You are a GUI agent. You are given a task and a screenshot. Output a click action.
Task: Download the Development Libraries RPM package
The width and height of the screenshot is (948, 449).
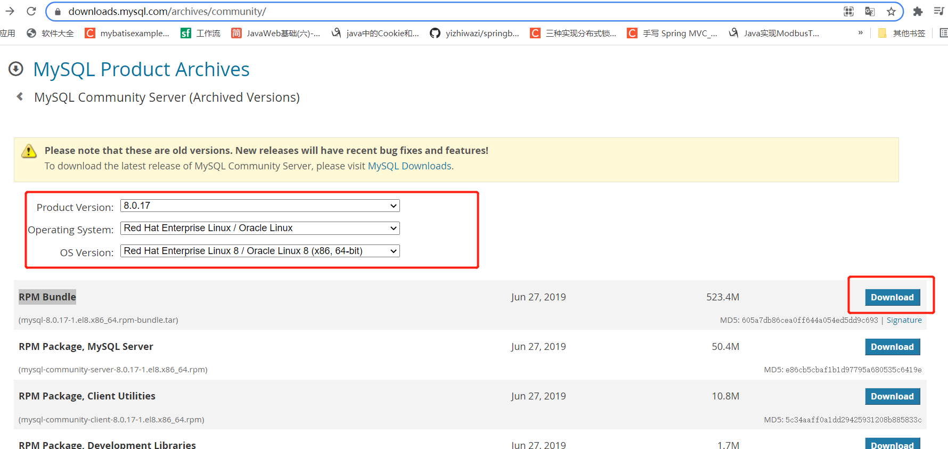(x=892, y=444)
